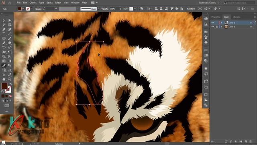Click the Opacity label link
Image resolution: width=257 pixels, height=145 pixels.
[105, 9]
